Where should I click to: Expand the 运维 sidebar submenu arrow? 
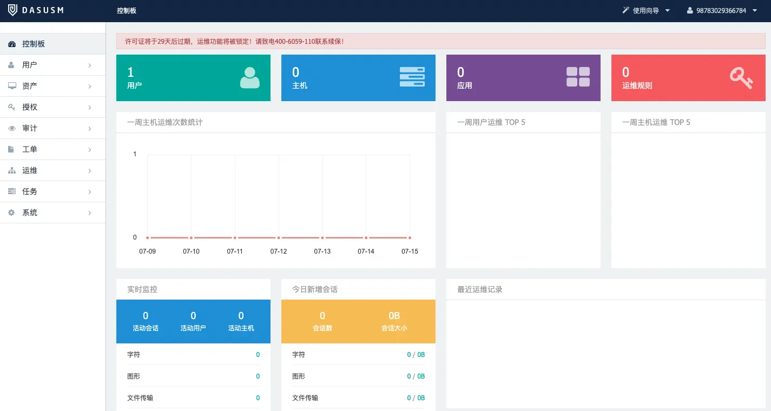tap(90, 171)
